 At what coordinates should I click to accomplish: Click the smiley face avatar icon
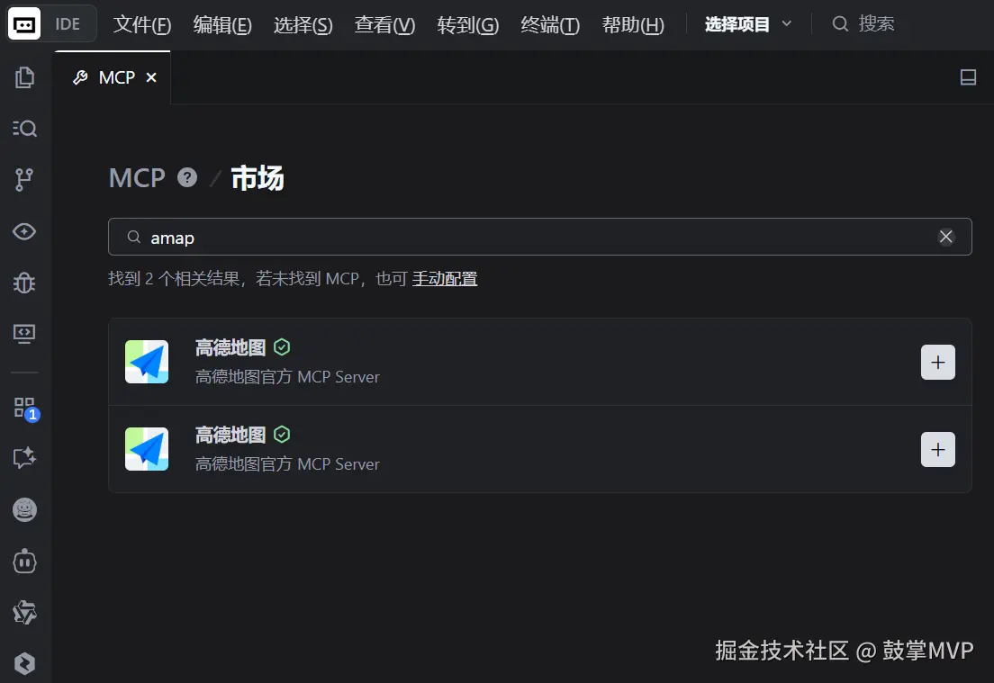(24, 509)
